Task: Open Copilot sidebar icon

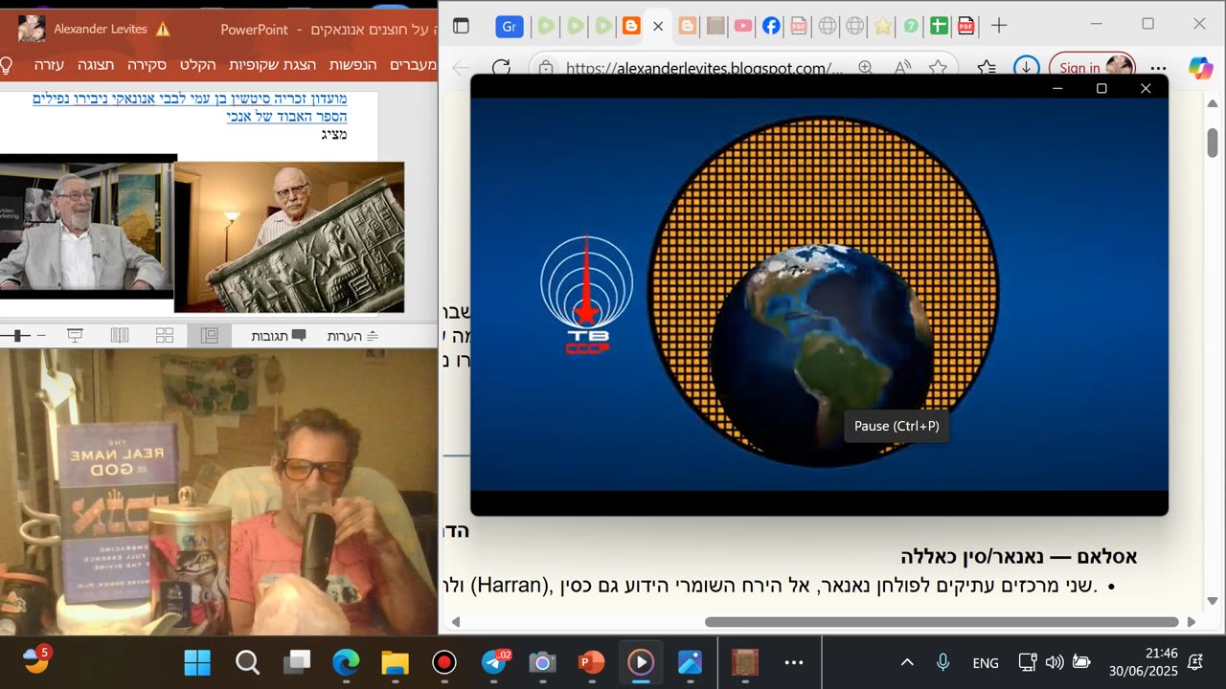Action: coord(1200,68)
